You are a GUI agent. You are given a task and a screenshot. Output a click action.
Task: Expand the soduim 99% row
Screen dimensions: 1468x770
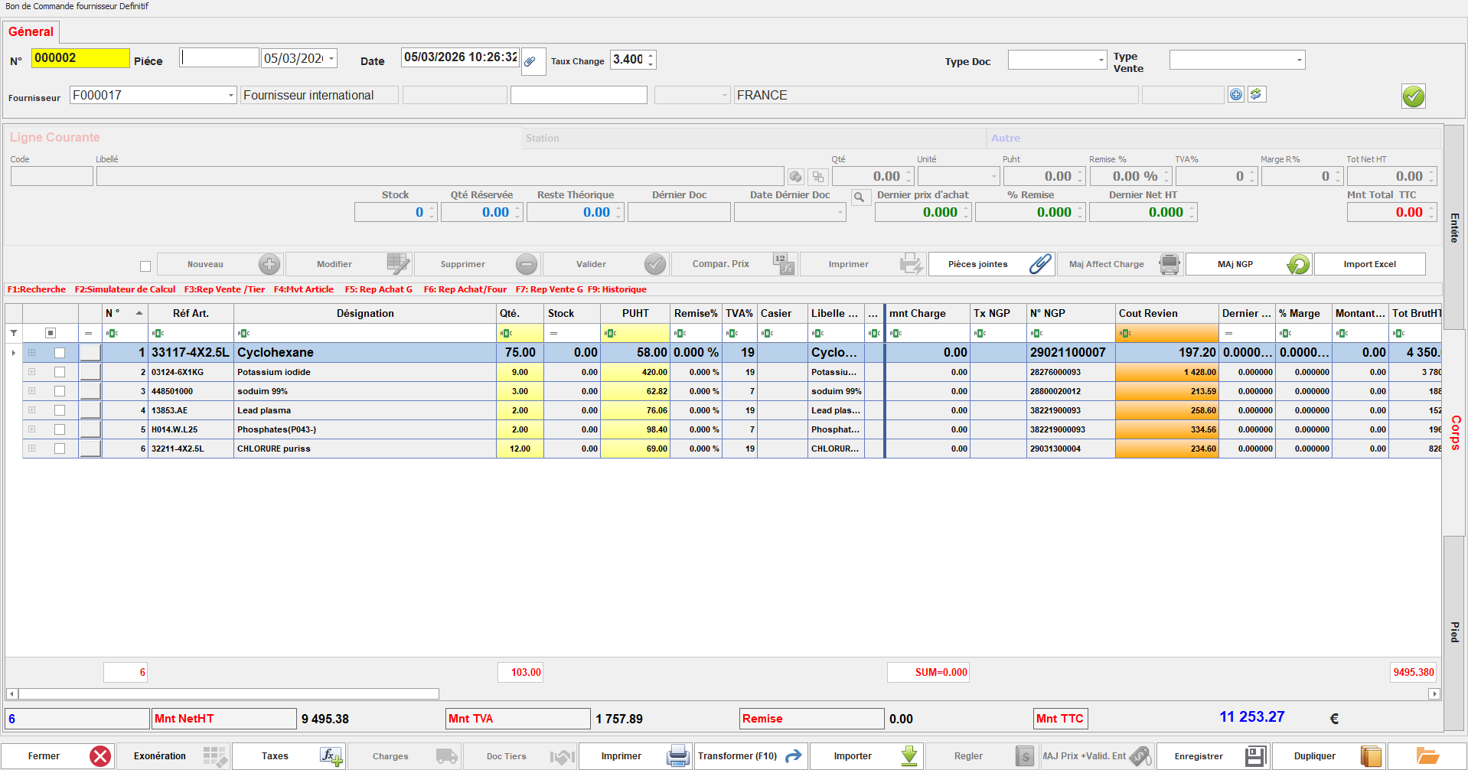pyautogui.click(x=32, y=391)
